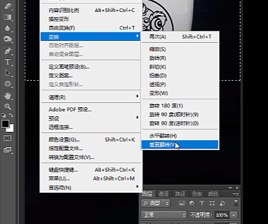Choose 水平翻转(H) submenu item
This screenshot has height=224, width=268.
point(180,136)
